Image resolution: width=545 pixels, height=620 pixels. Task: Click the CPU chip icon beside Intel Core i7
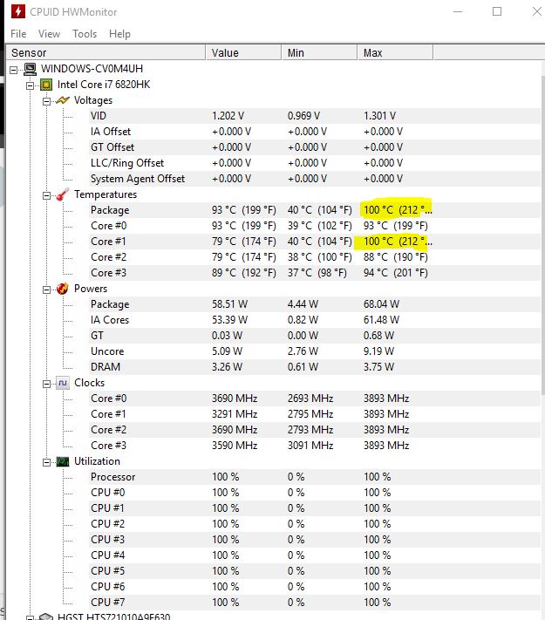pos(46,85)
